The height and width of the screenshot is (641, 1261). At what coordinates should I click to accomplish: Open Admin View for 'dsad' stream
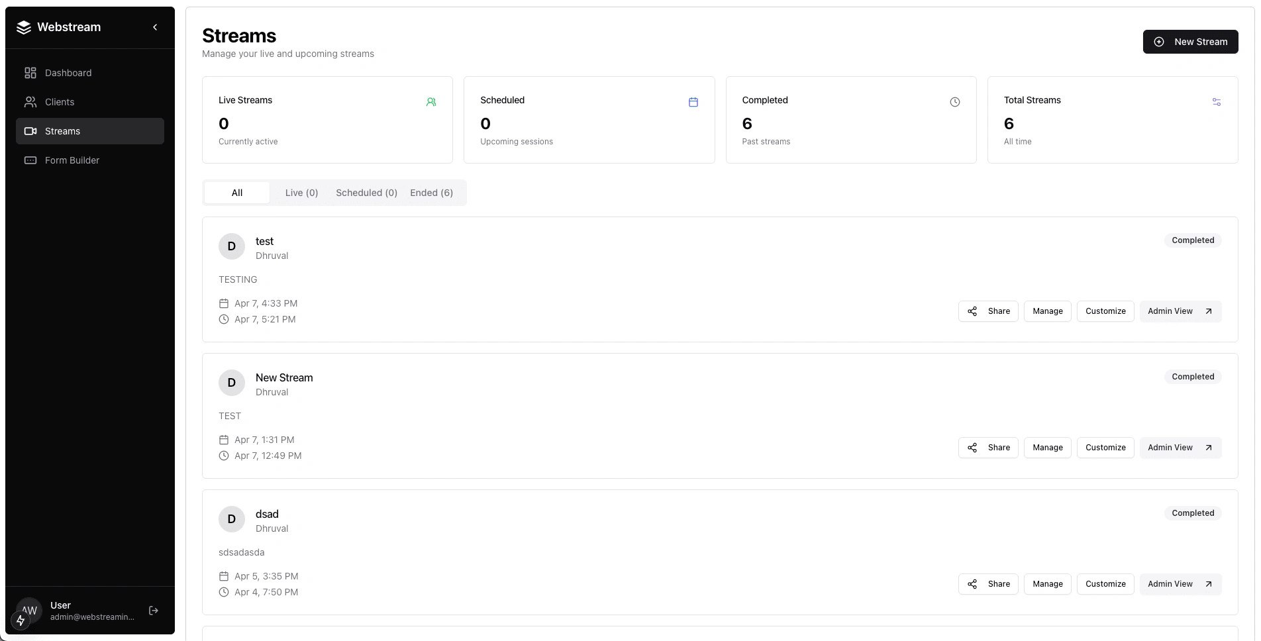point(1181,584)
